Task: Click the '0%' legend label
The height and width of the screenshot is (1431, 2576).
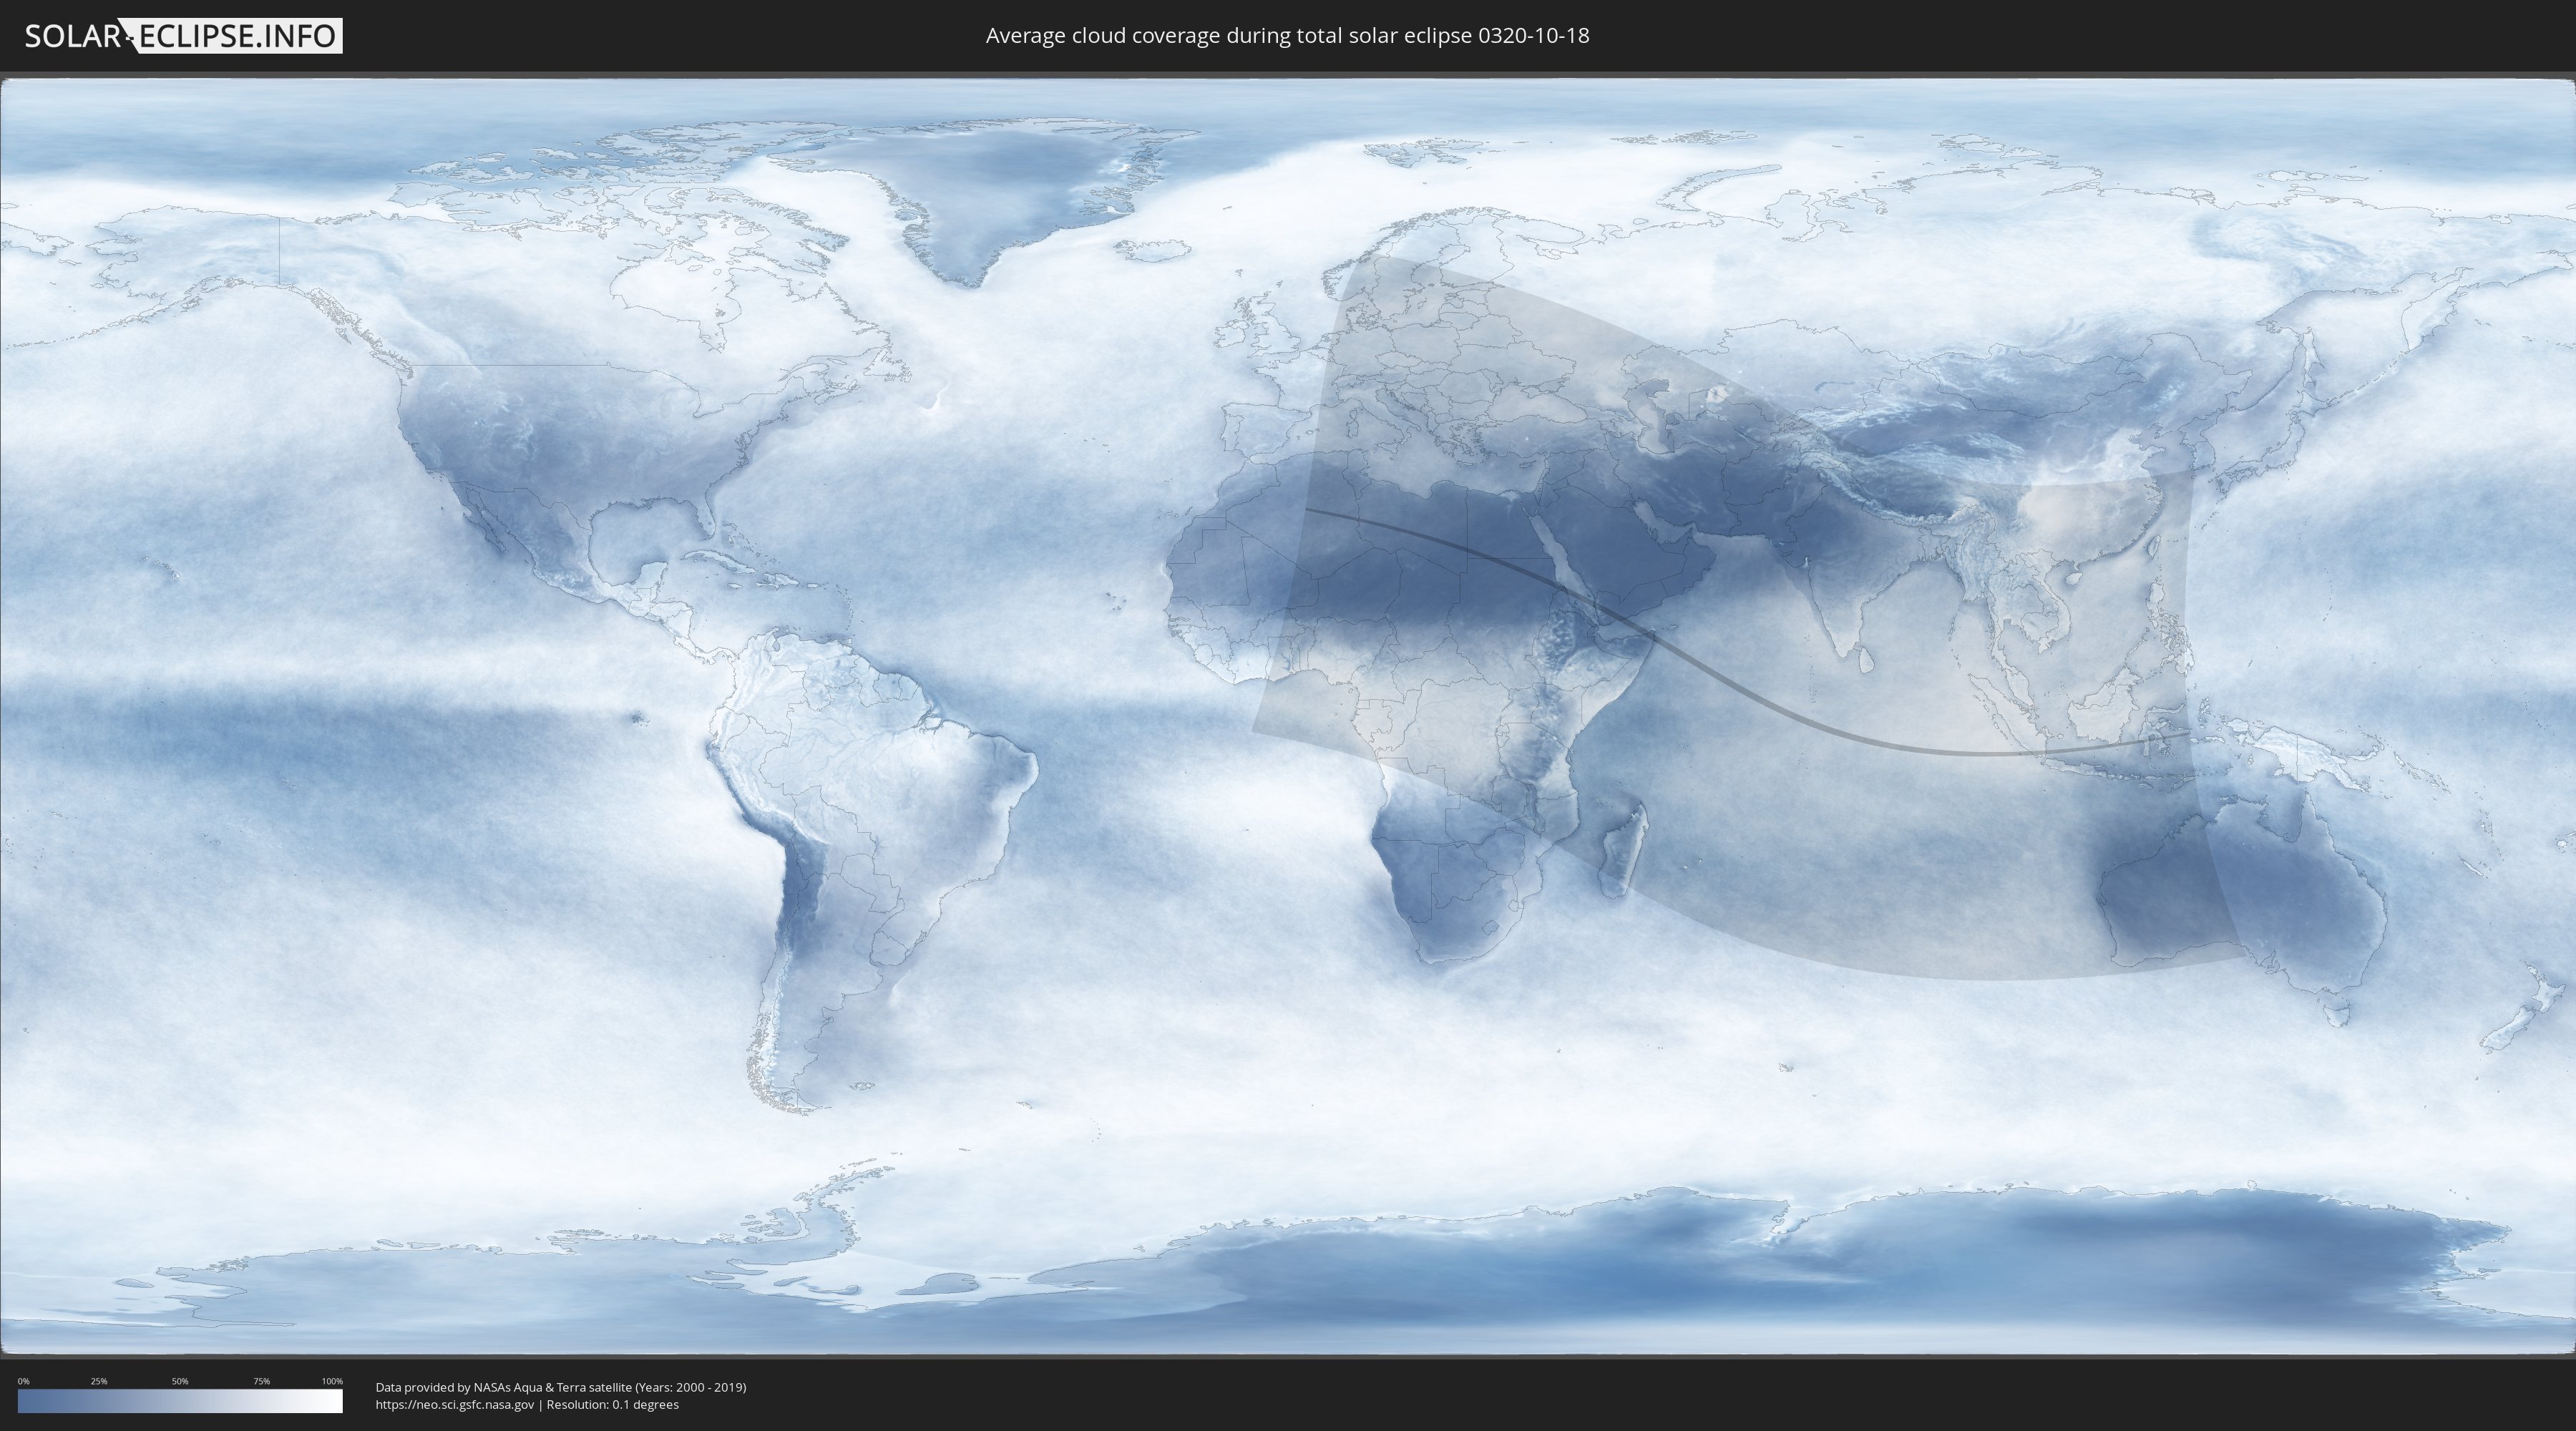Action: coord(23,1381)
